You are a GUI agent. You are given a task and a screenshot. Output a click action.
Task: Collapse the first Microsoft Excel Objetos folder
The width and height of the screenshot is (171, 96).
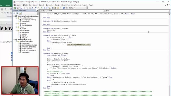click(16, 18)
